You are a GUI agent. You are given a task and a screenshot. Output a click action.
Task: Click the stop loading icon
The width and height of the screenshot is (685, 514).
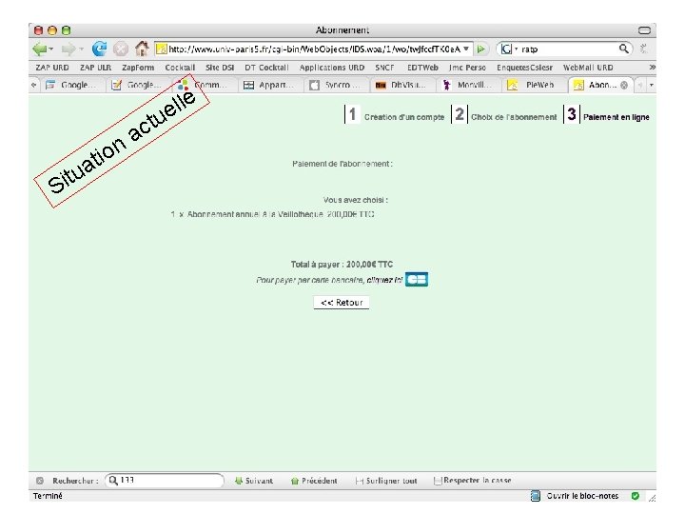121,49
